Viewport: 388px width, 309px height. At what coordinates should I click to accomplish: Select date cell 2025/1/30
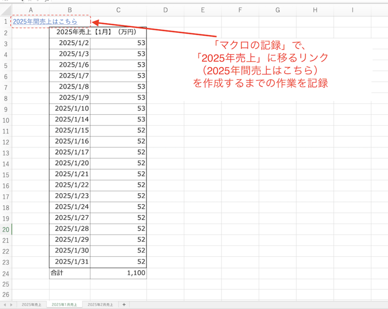pos(70,251)
